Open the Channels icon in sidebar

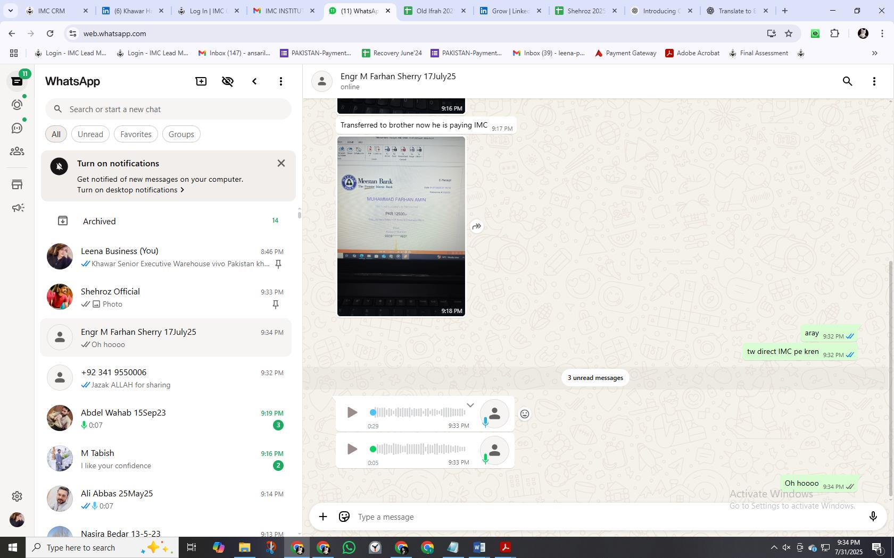point(17,128)
